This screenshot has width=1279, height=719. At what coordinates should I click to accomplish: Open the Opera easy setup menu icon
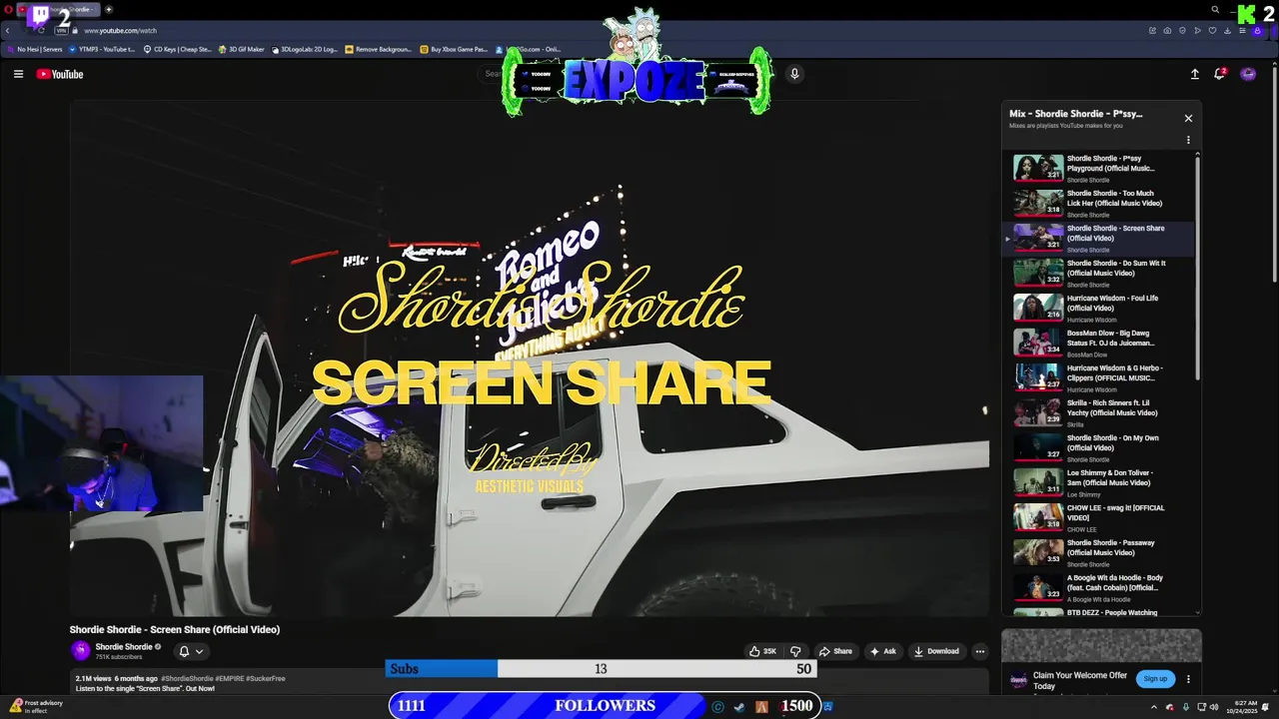point(1242,31)
